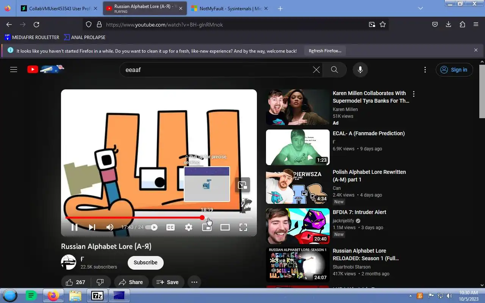Viewport: 485px width, 303px height.
Task: Click the page scrollbar down arrow
Action: click(482, 285)
